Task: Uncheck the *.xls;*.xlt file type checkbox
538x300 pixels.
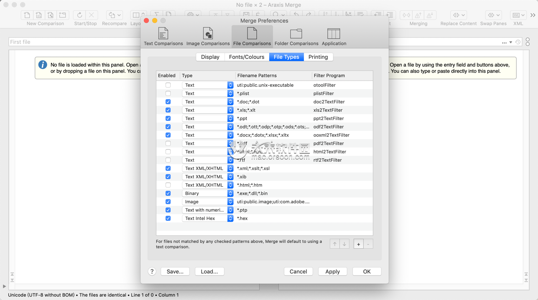Action: pyautogui.click(x=168, y=110)
